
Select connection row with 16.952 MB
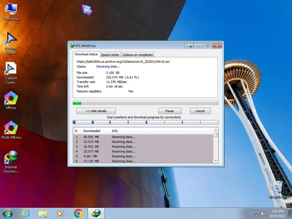[x=143, y=147]
